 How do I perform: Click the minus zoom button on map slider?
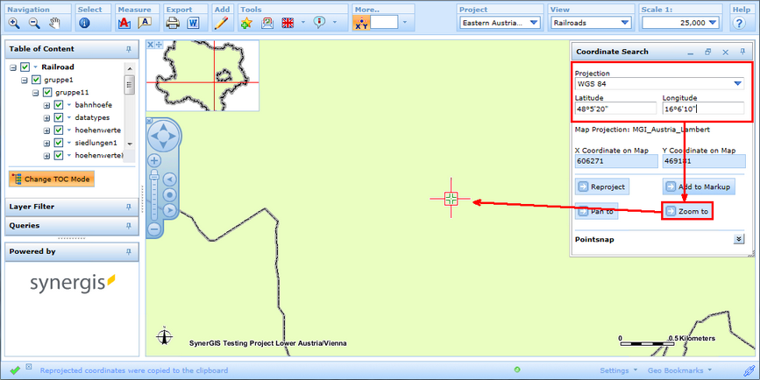point(154,229)
